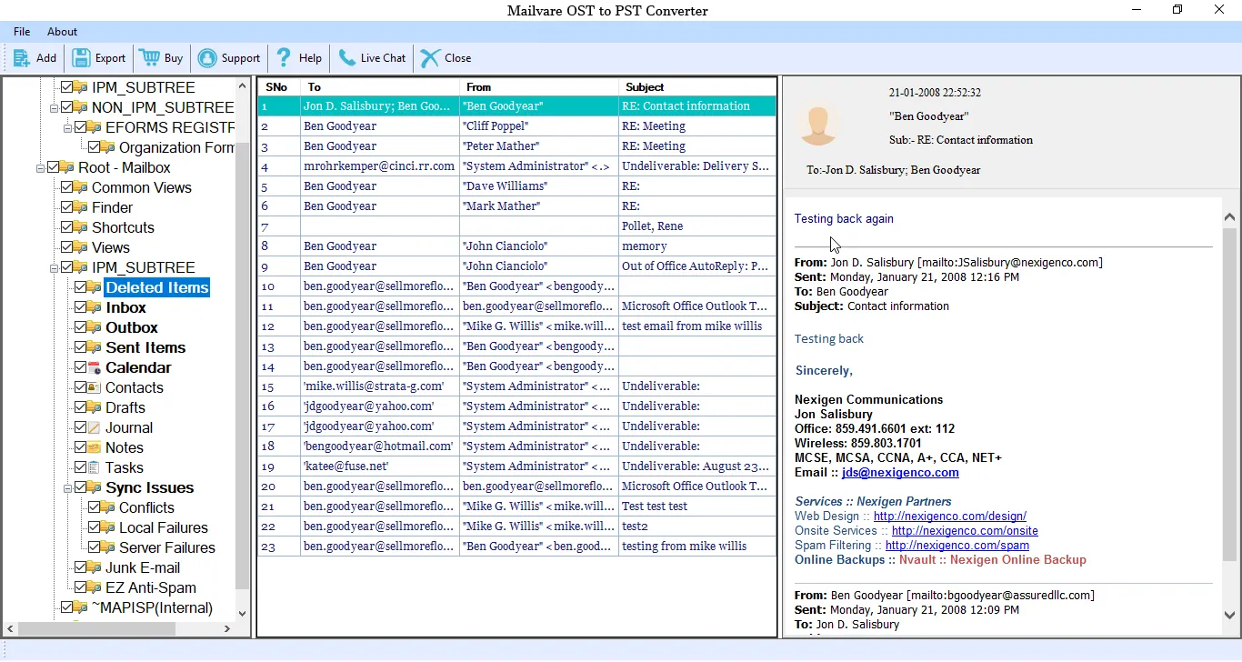
Task: Collapse the Sync Issues node
Action: pyautogui.click(x=68, y=487)
